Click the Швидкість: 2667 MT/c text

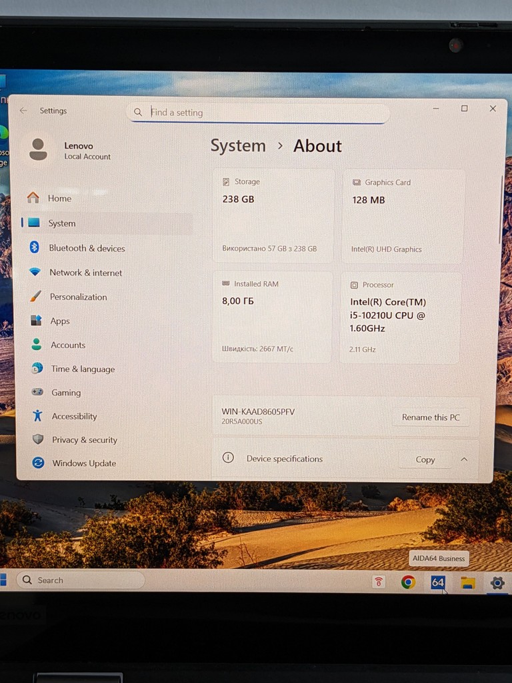pos(258,348)
